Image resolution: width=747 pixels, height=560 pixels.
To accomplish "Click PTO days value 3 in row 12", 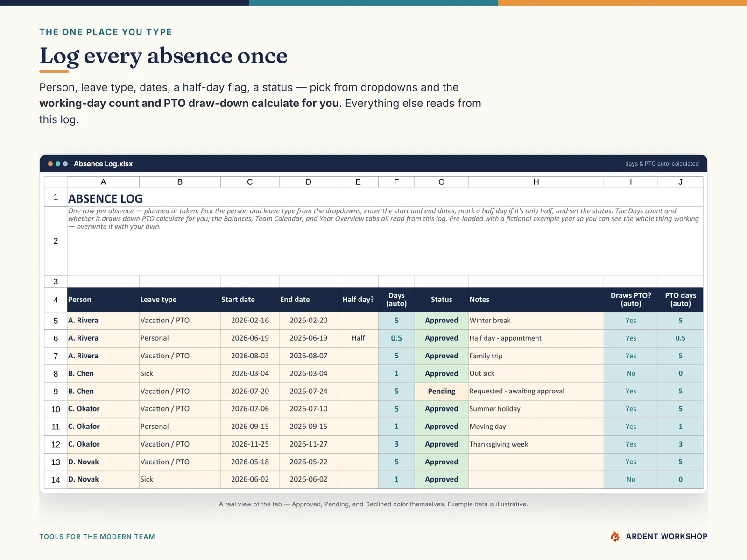I will (680, 444).
